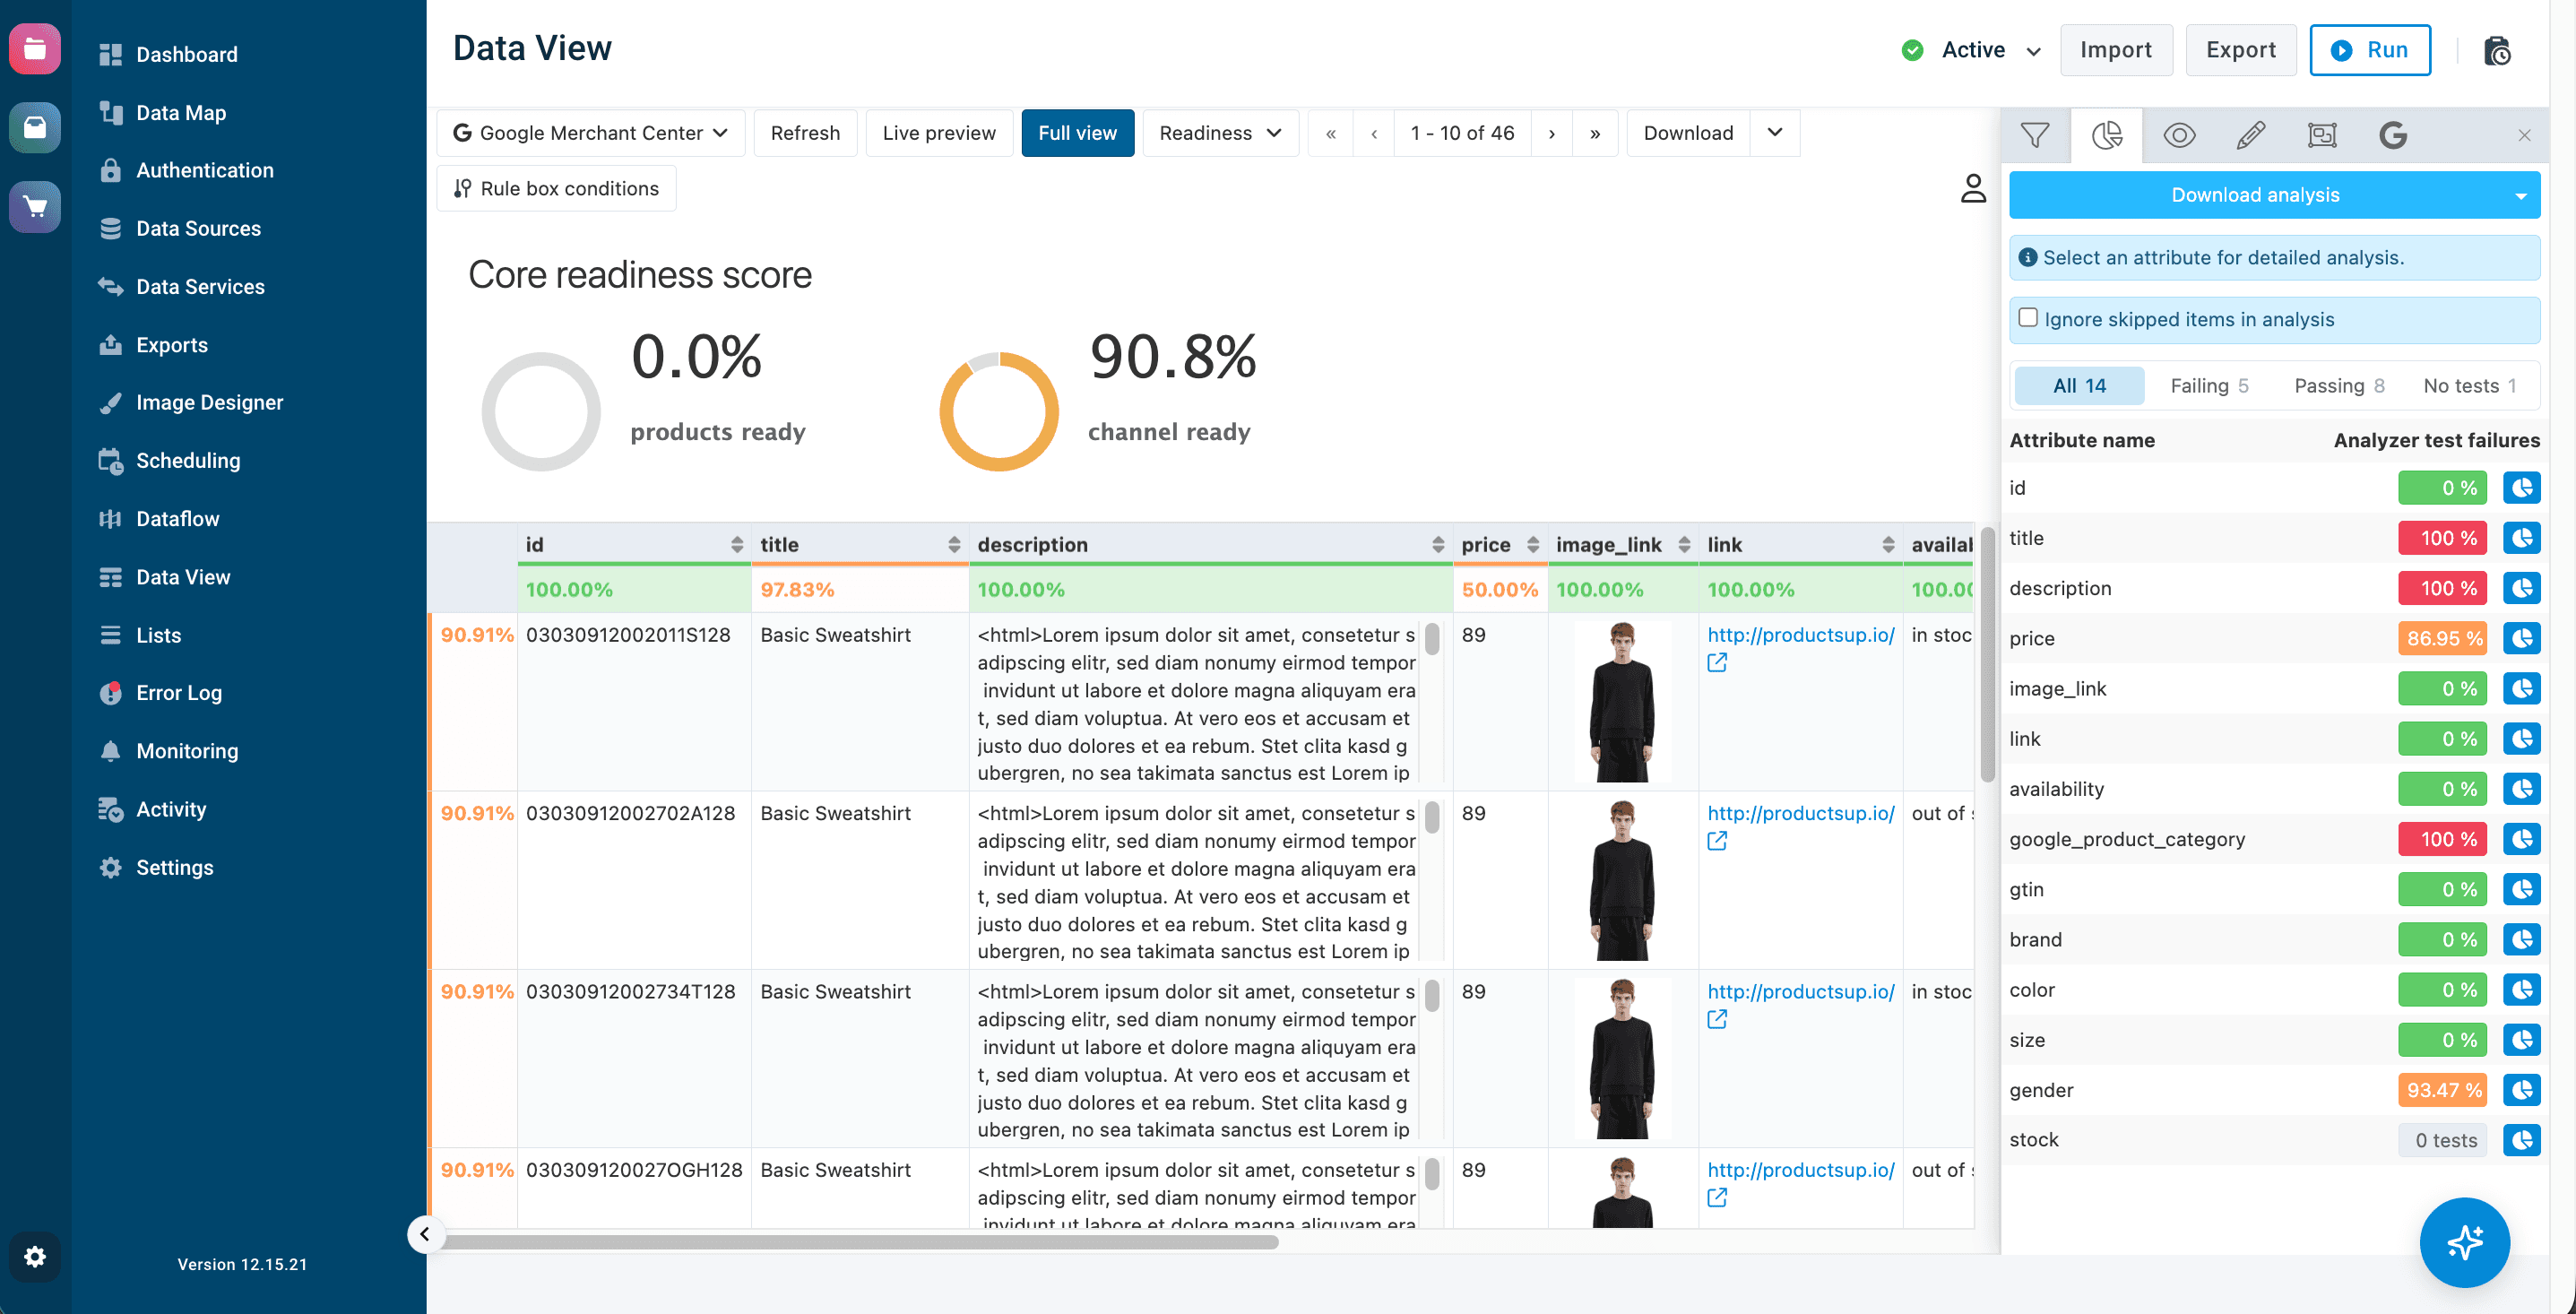Open pie chart analysis for stock attribute
The width and height of the screenshot is (2576, 1314).
click(x=2521, y=1140)
